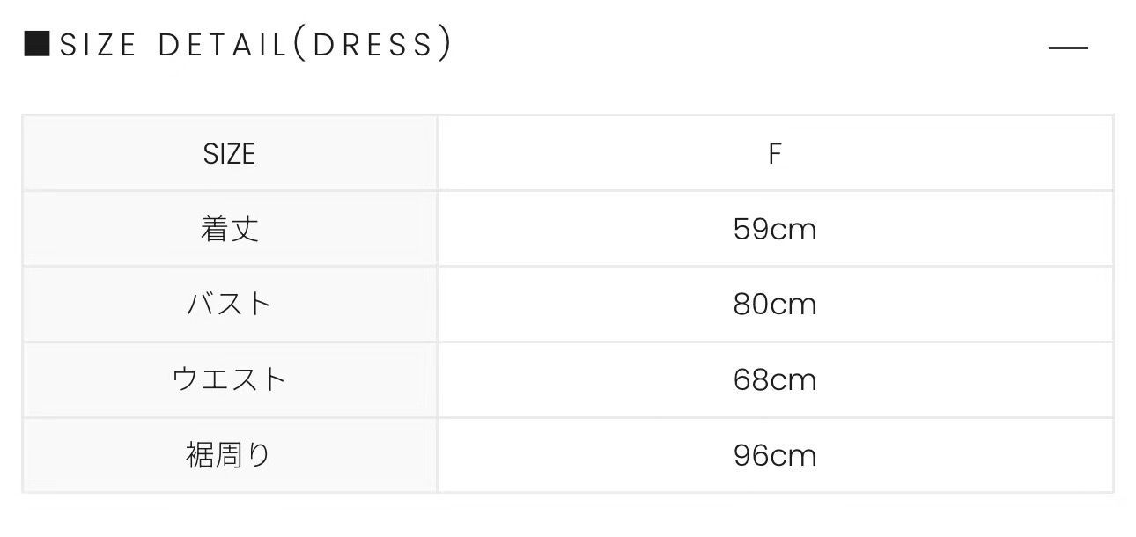Screen dimensions: 1136x537
Task: Click the blank space left of 68cm
Action: [585, 379]
